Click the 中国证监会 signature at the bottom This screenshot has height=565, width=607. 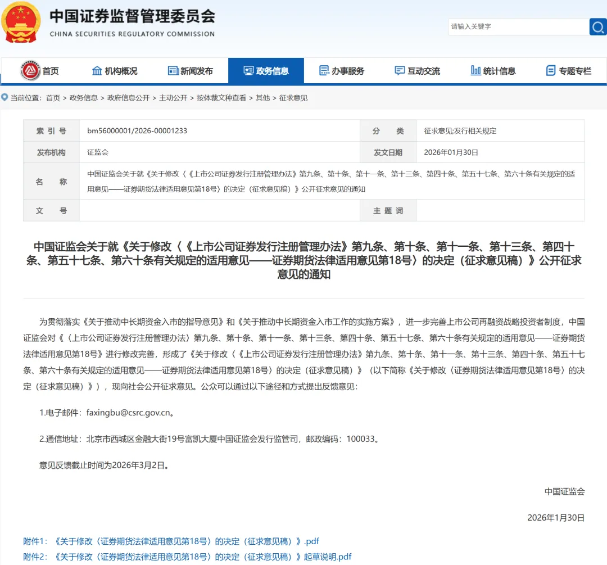point(564,491)
